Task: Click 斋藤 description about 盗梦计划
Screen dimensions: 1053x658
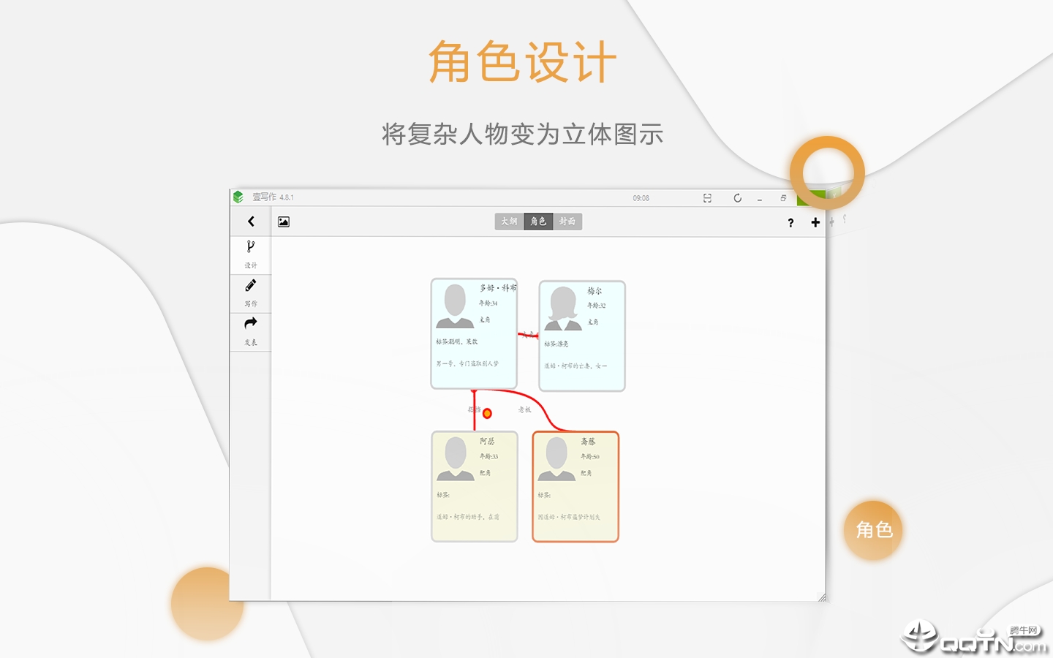Action: coord(569,518)
